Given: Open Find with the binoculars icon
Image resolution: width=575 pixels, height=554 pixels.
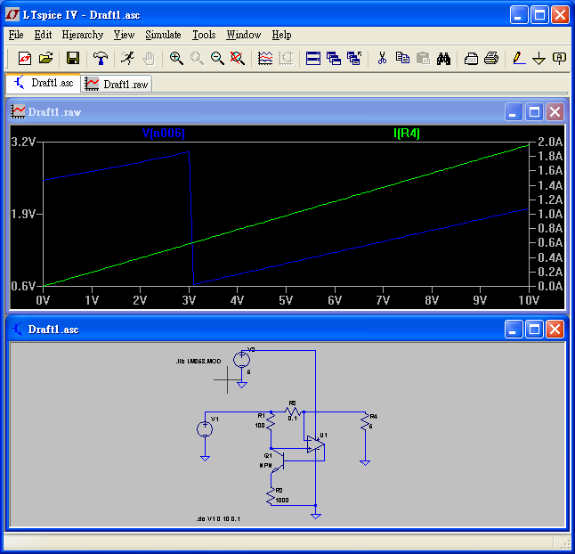Looking at the screenshot, I should point(443,58).
